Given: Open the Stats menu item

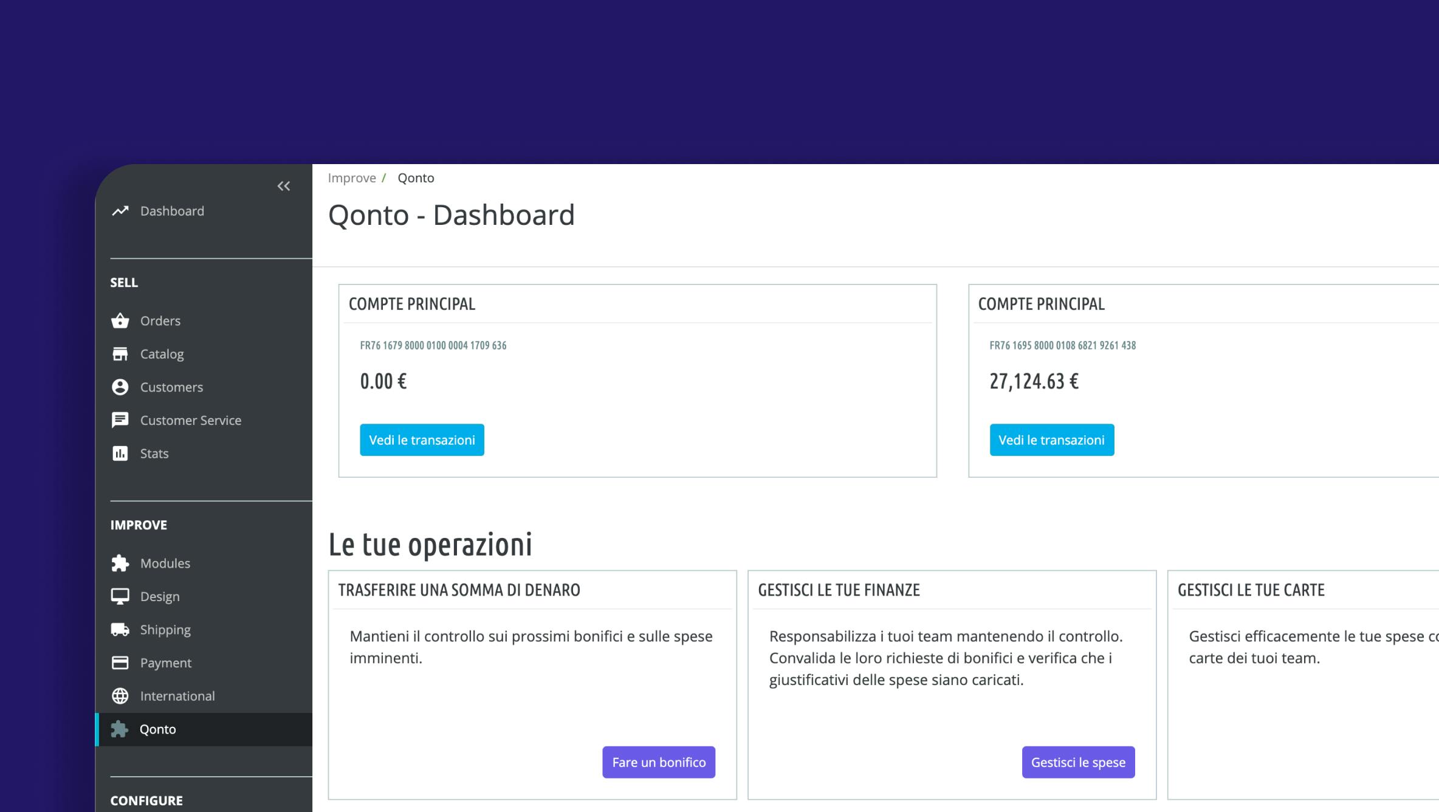Looking at the screenshot, I should pyautogui.click(x=154, y=453).
